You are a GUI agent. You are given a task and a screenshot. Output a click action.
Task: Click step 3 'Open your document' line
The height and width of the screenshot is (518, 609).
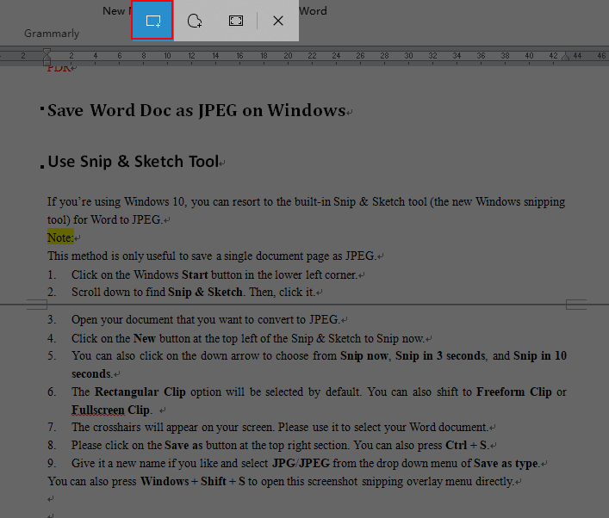[206, 320]
